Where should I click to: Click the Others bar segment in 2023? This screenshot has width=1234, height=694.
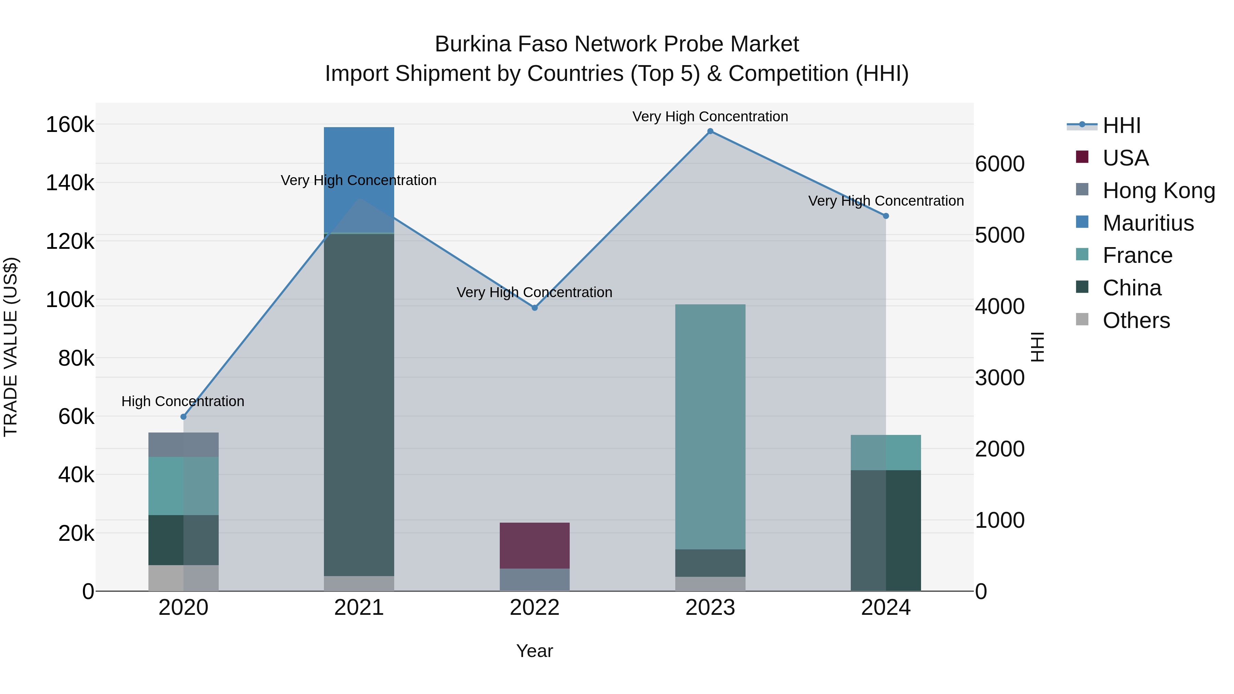[711, 584]
